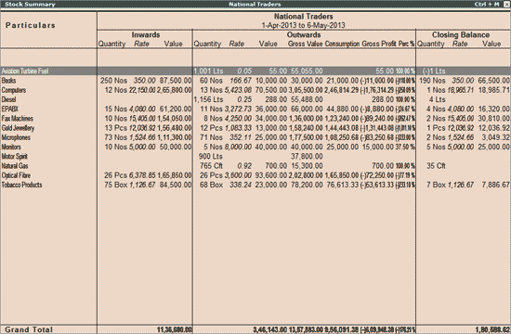Click the Outwards column heading
This screenshot has width=511, height=334.
tap(304, 35)
